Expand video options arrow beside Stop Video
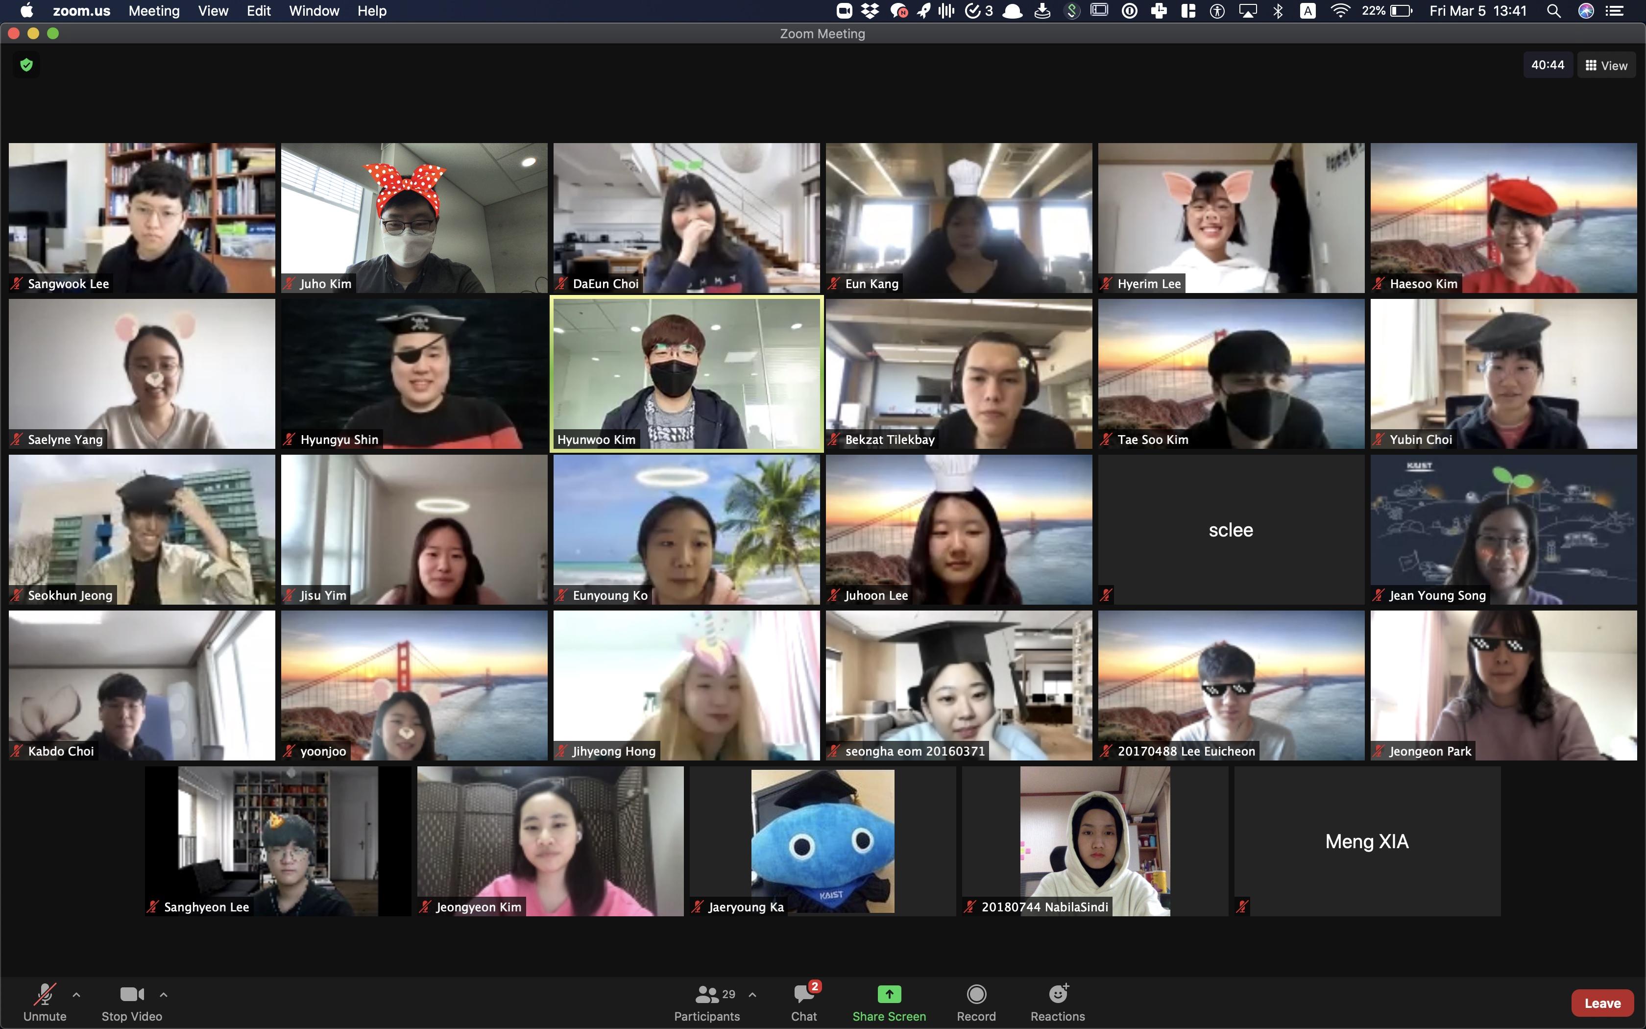The width and height of the screenshot is (1646, 1029). [163, 994]
